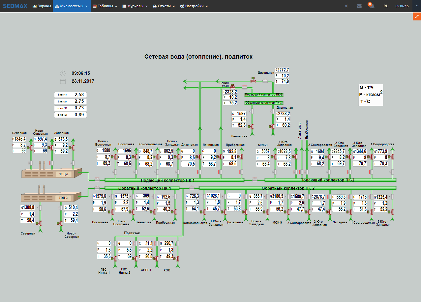The width and height of the screenshot is (421, 302).
Task: Click the calendar icon beside date 23.11.2017
Action: [x=63, y=81]
